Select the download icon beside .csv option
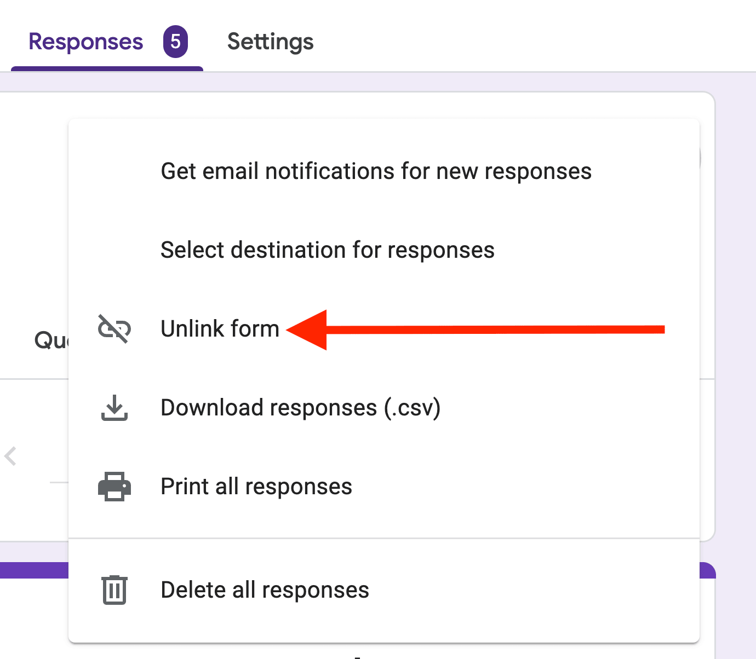 tap(114, 408)
